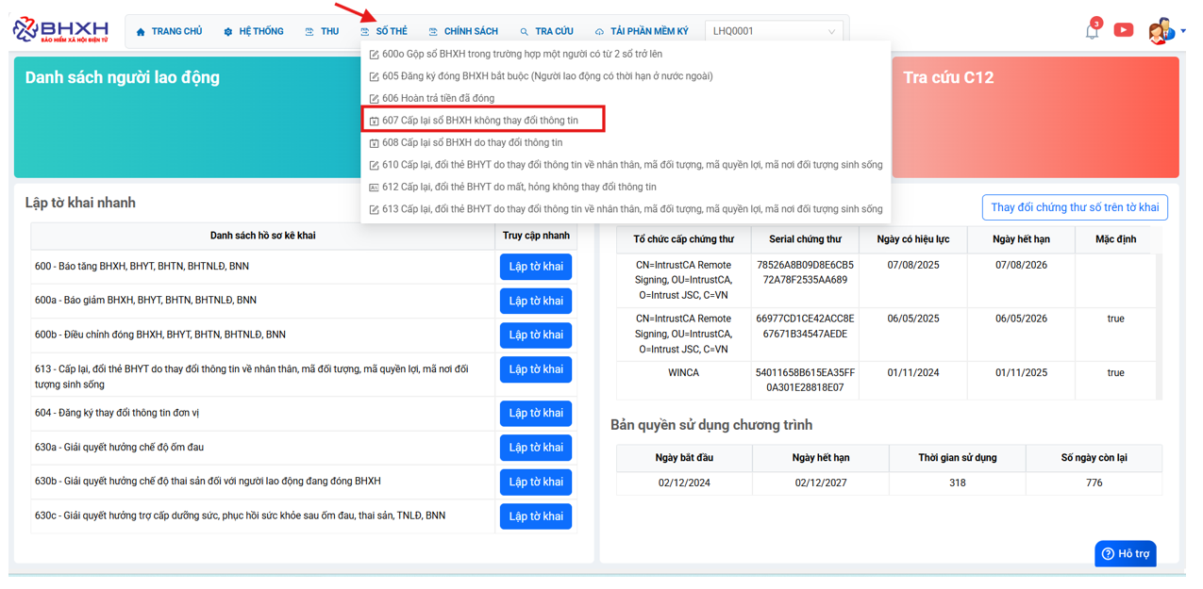
Task: Open the LHQ0001 unit dropdown
Action: pyautogui.click(x=774, y=31)
